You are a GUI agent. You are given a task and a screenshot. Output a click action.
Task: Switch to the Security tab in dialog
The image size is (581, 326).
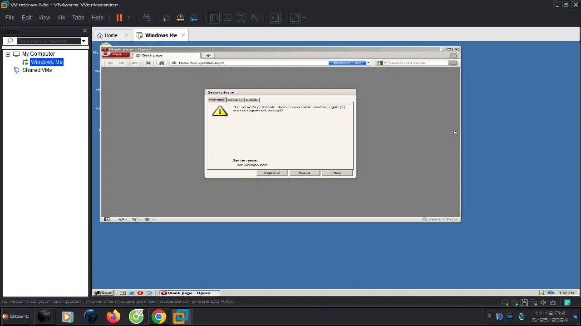pos(235,100)
